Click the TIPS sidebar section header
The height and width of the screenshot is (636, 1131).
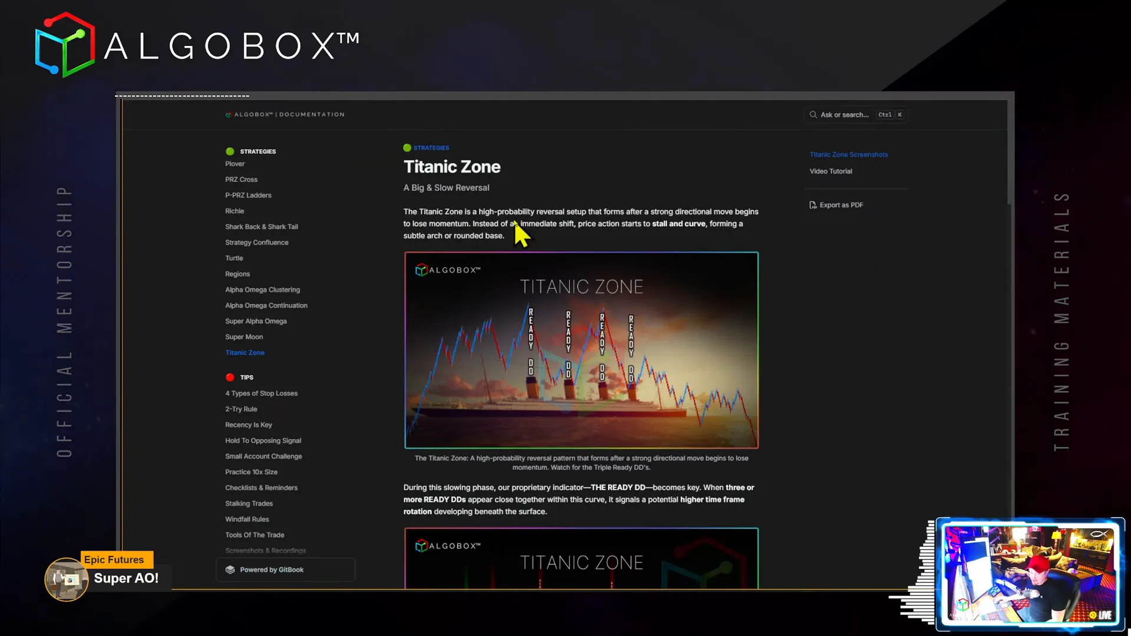coord(246,377)
